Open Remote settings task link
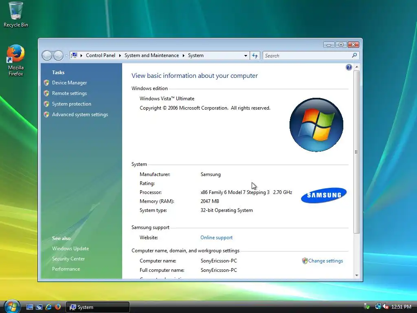417x313 pixels. pos(69,93)
